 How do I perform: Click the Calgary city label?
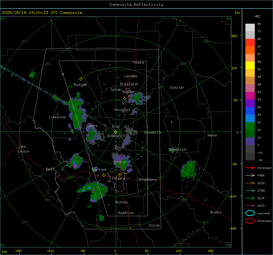coord(118,178)
